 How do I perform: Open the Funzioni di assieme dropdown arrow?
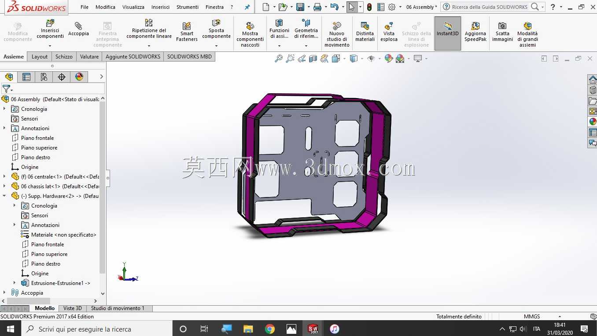point(279,46)
